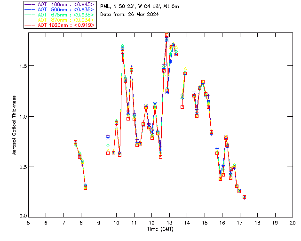The image size is (301, 241).
Task: Click the final data point after 17 GMT
Action: (244, 197)
